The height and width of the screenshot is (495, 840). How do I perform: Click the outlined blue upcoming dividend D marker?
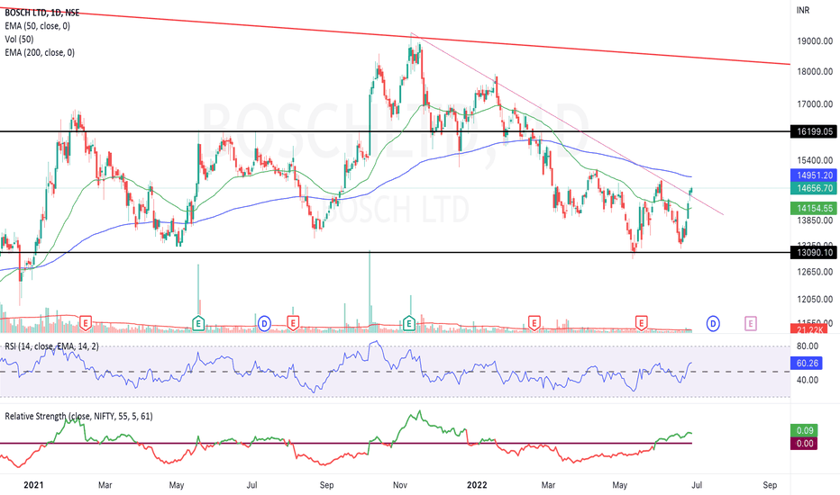click(x=713, y=323)
